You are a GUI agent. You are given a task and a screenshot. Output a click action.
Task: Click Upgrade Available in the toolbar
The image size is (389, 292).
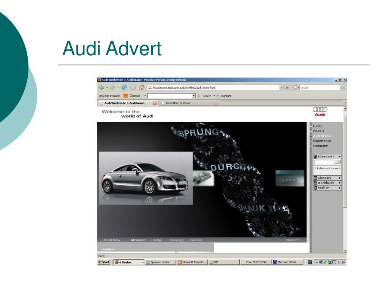[109, 96]
